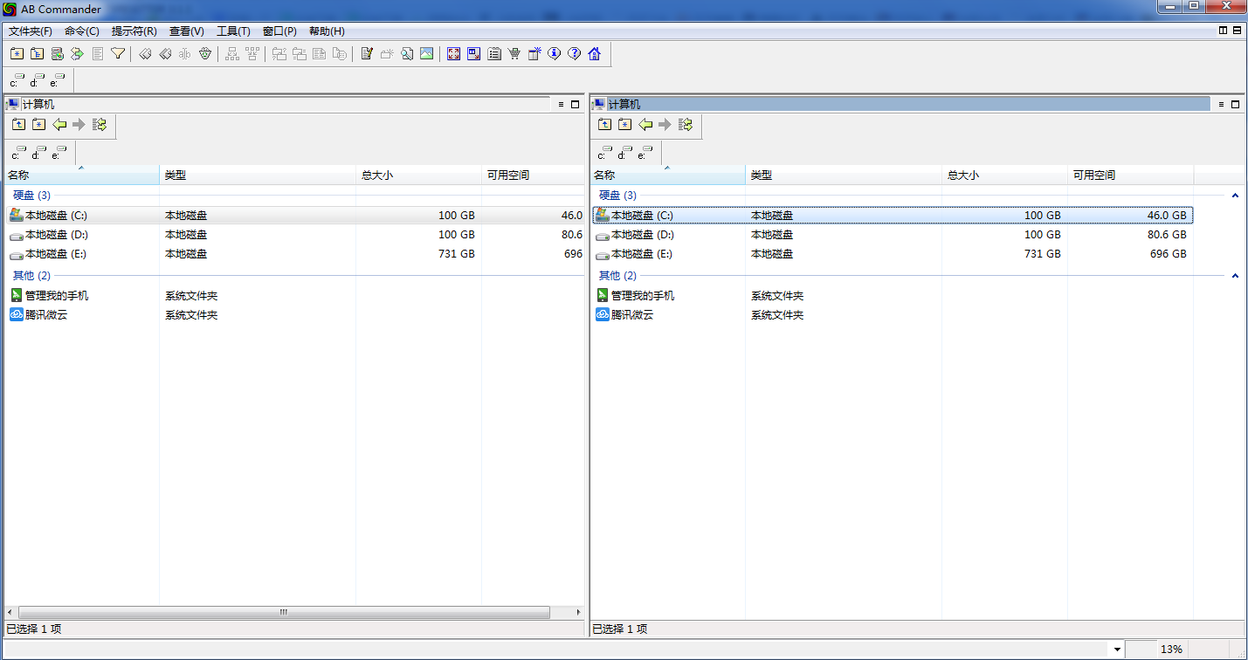Select drive d: in the main toolbar
This screenshot has width=1248, height=660.
click(38, 81)
